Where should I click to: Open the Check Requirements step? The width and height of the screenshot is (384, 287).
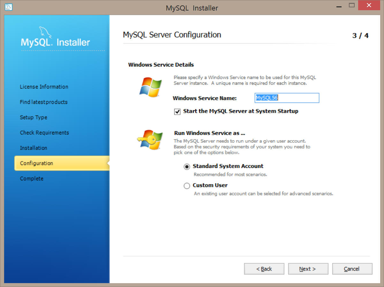coord(44,133)
